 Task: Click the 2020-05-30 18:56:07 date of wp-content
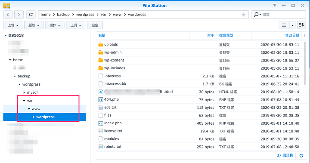[280, 60]
